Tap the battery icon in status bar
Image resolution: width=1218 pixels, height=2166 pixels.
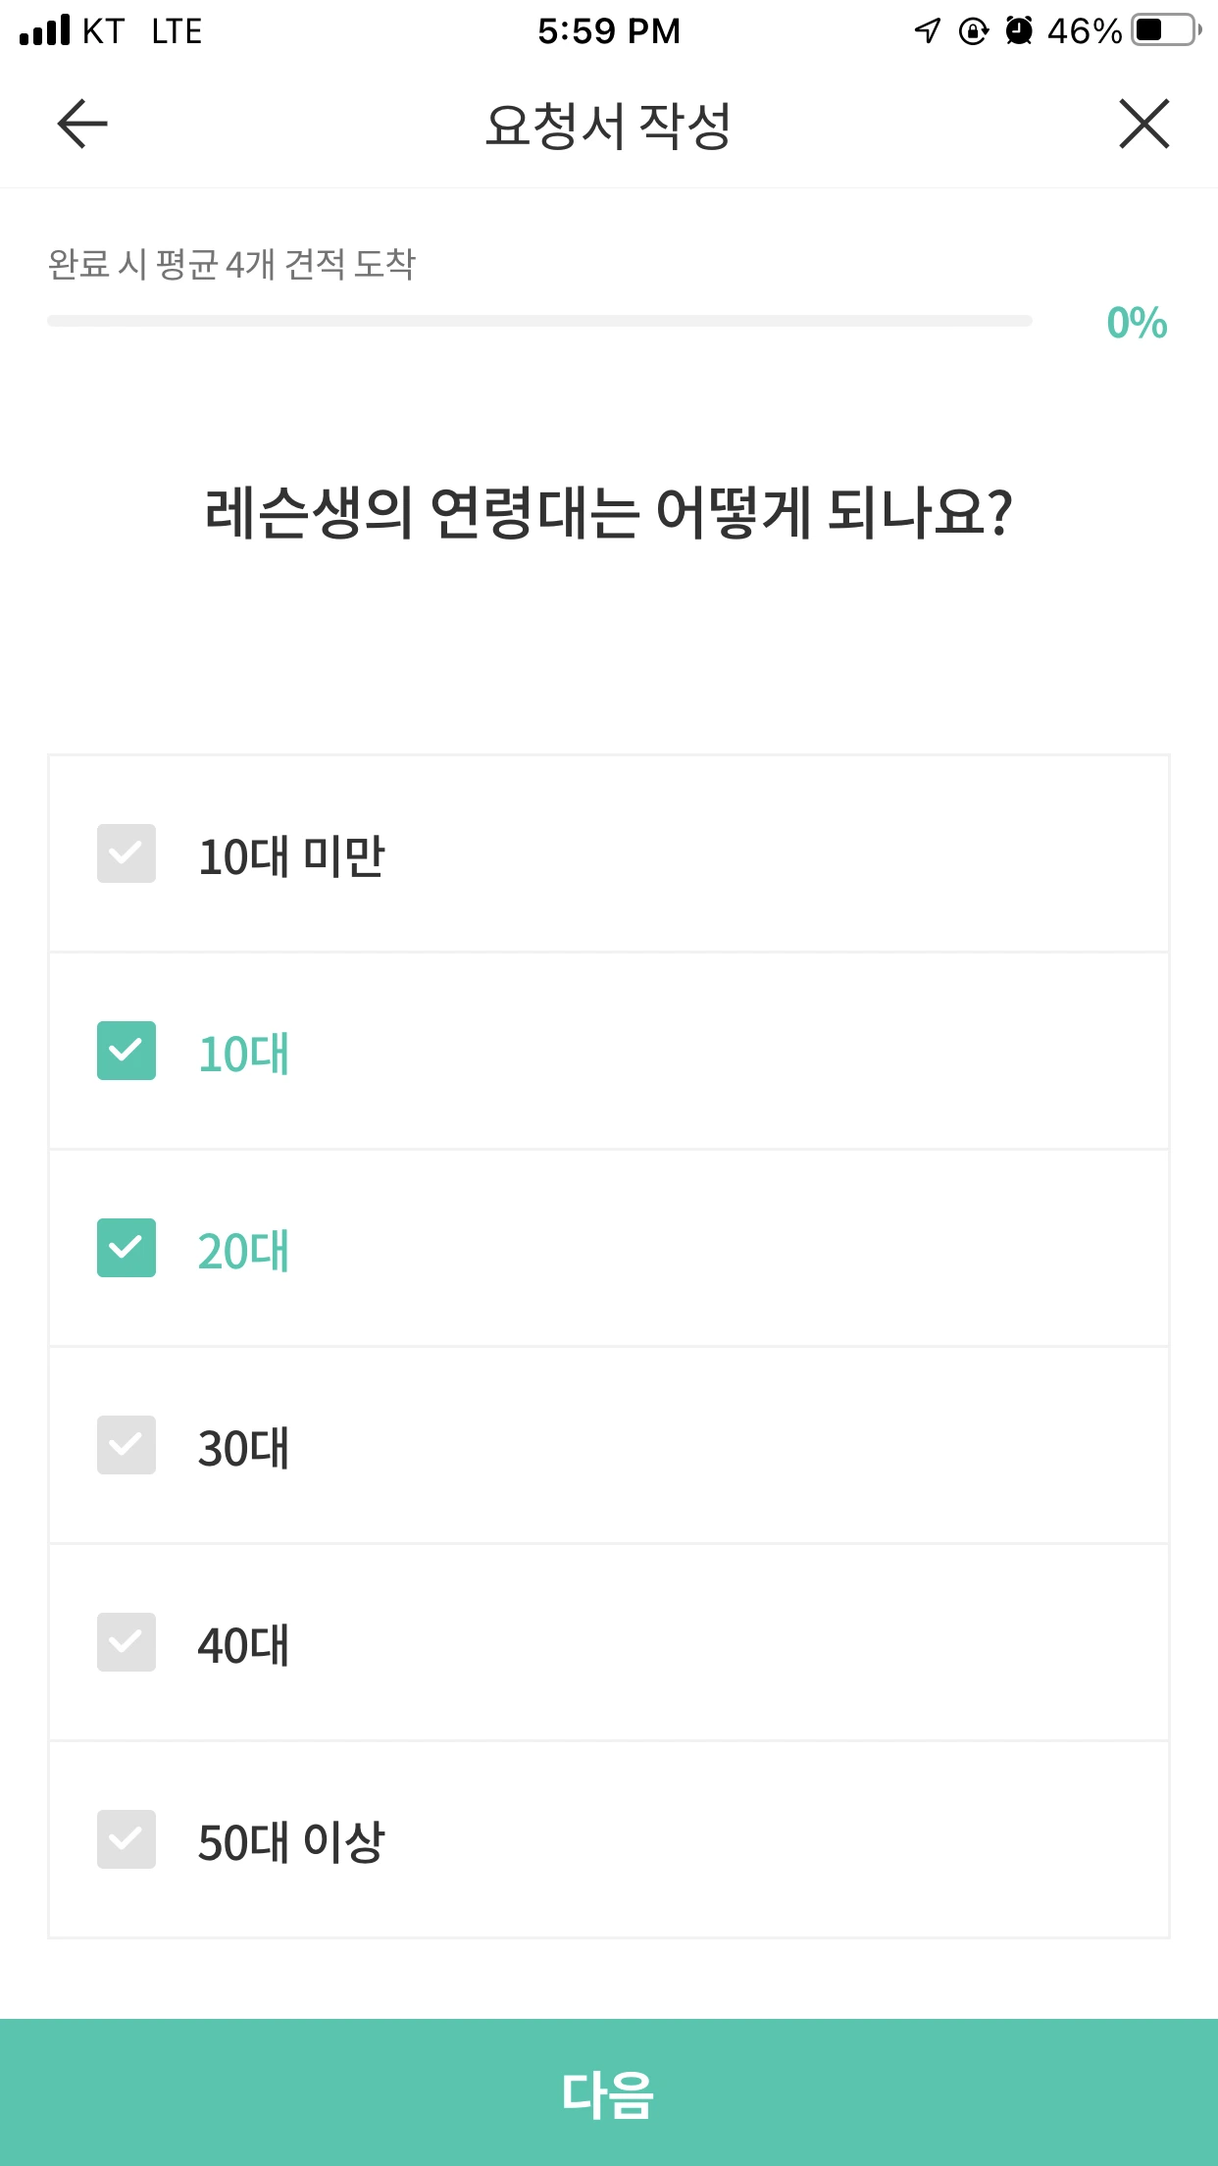pos(1165,30)
